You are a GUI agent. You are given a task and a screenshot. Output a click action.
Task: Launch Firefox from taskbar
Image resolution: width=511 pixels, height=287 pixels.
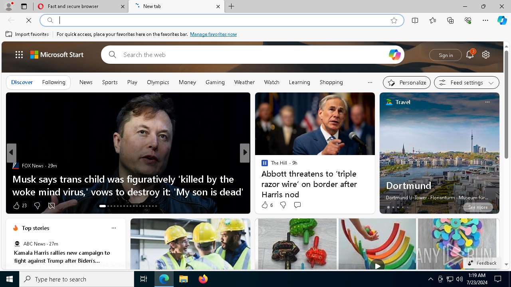click(x=203, y=279)
